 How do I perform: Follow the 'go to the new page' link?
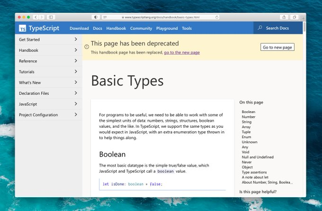click(182, 53)
